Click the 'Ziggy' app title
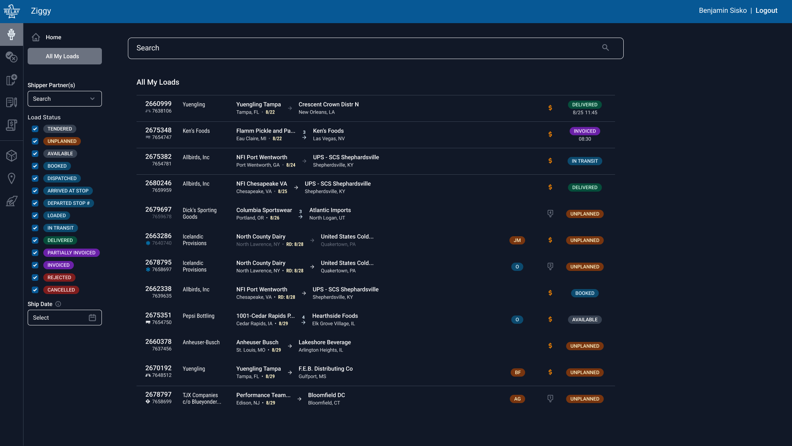792x446 pixels. [41, 11]
